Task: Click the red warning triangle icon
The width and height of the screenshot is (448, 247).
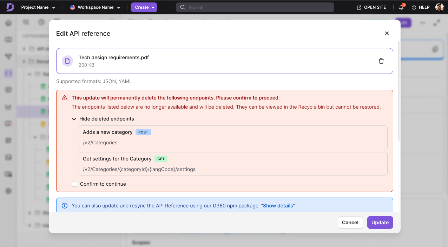Action: [65, 98]
